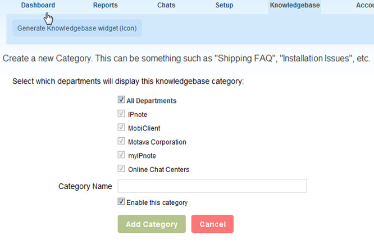Select the Knowledgebase tab
Image resolution: width=374 pixels, height=248 pixels.
[x=294, y=6]
